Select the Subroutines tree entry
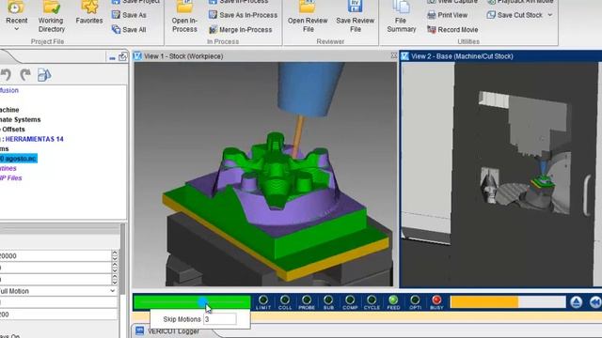This screenshot has height=338, width=602. (8, 168)
